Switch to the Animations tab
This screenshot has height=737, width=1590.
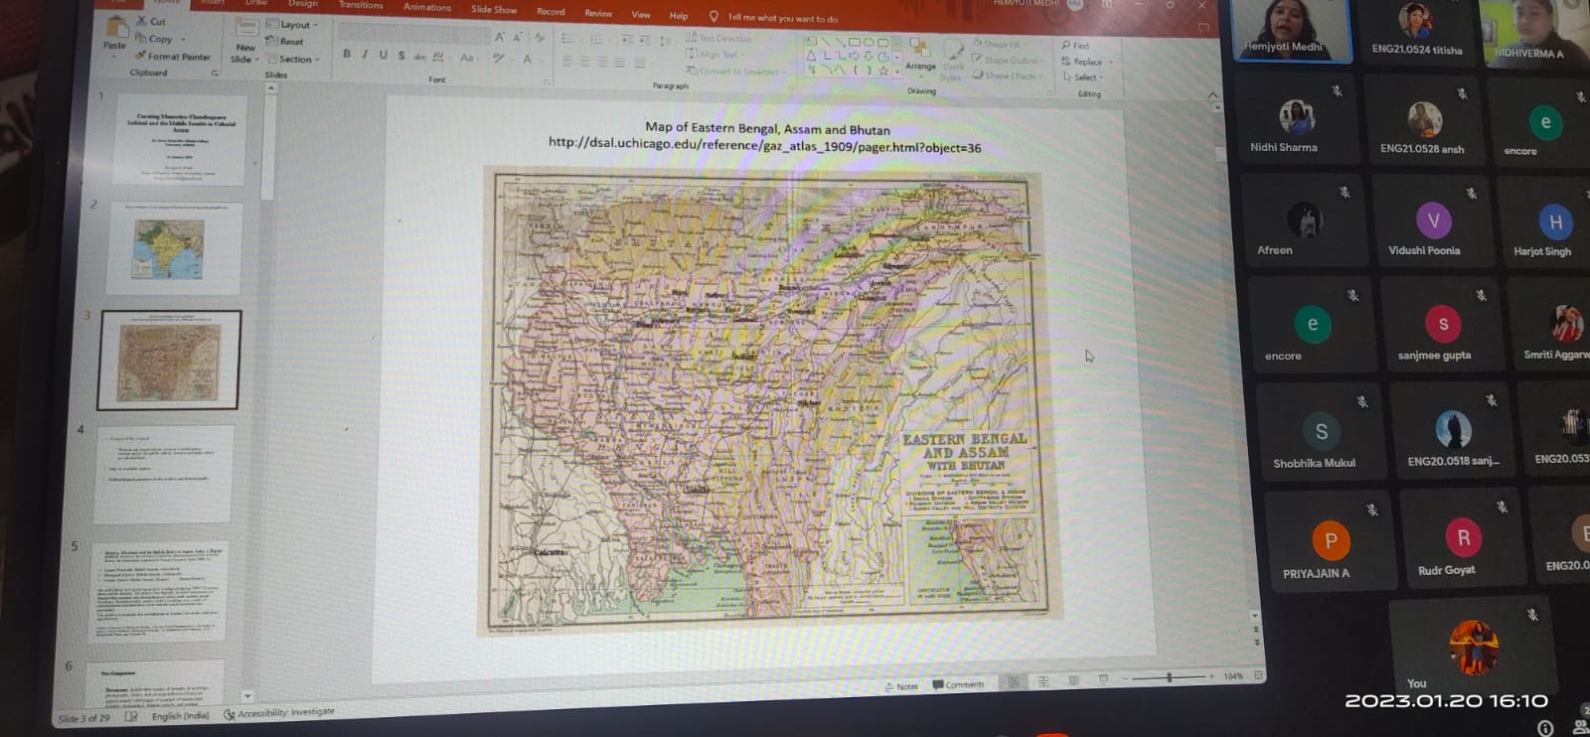tap(427, 8)
